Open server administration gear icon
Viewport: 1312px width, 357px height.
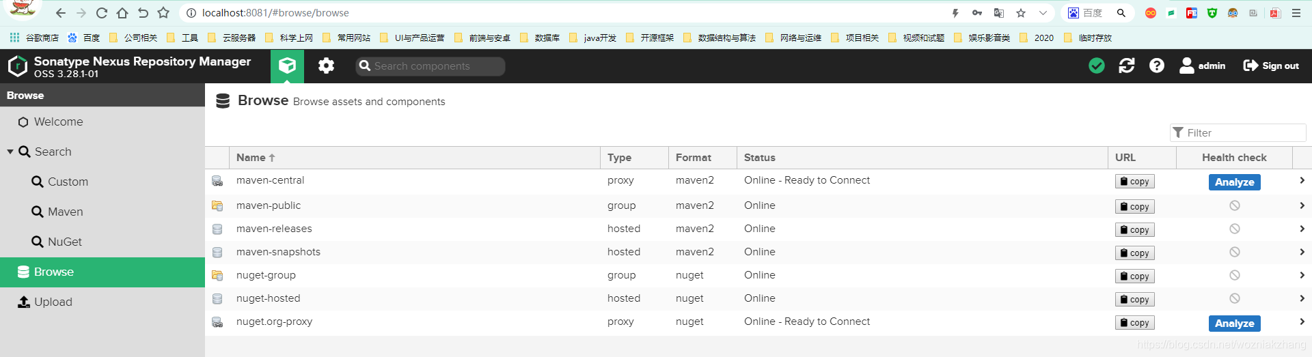coord(327,66)
